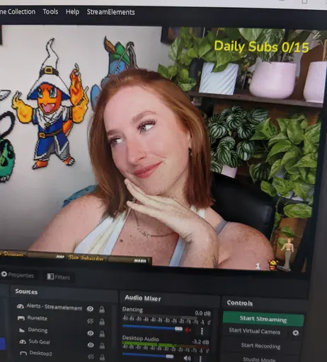
Task: Click Start Recording button
Action: click(x=260, y=346)
